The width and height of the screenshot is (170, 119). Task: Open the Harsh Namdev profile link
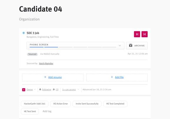coord(46,63)
